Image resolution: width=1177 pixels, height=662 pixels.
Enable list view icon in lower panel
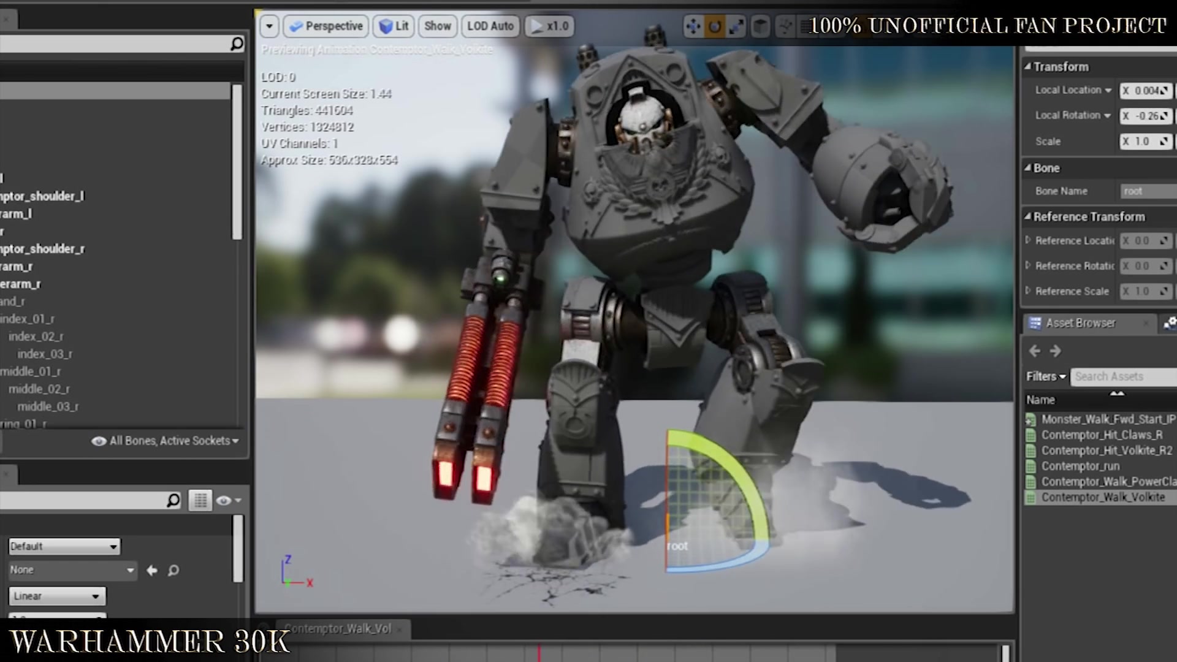click(200, 500)
